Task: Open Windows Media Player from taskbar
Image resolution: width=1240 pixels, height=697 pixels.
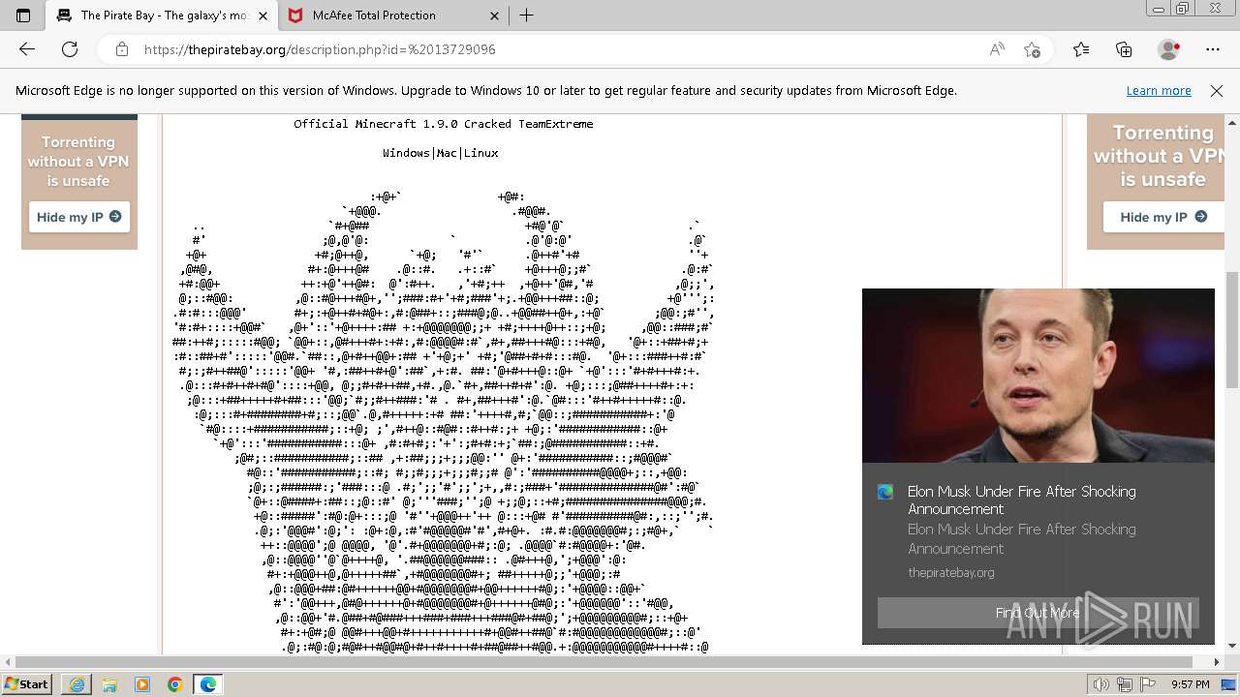Action: [x=142, y=684]
